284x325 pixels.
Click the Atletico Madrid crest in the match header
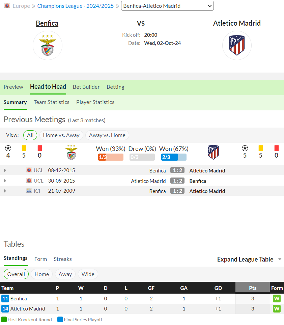237,46
